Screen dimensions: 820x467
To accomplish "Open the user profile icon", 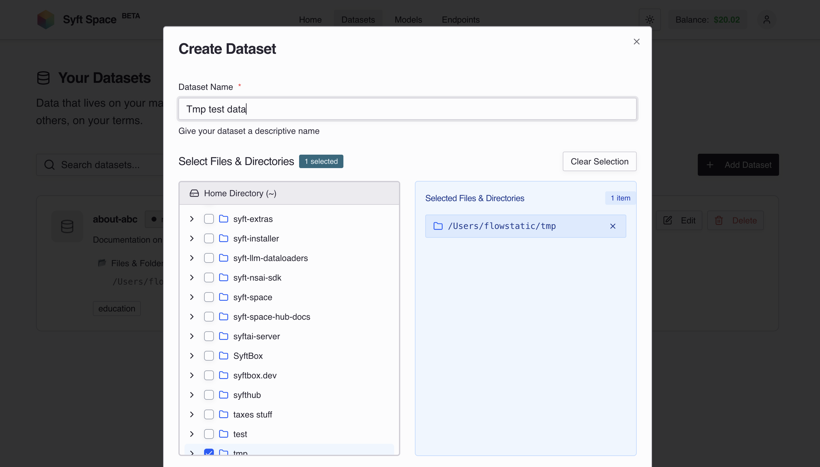I will (x=767, y=20).
